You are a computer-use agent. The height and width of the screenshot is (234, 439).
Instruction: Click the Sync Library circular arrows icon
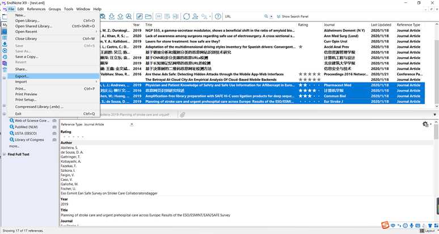point(187,16)
